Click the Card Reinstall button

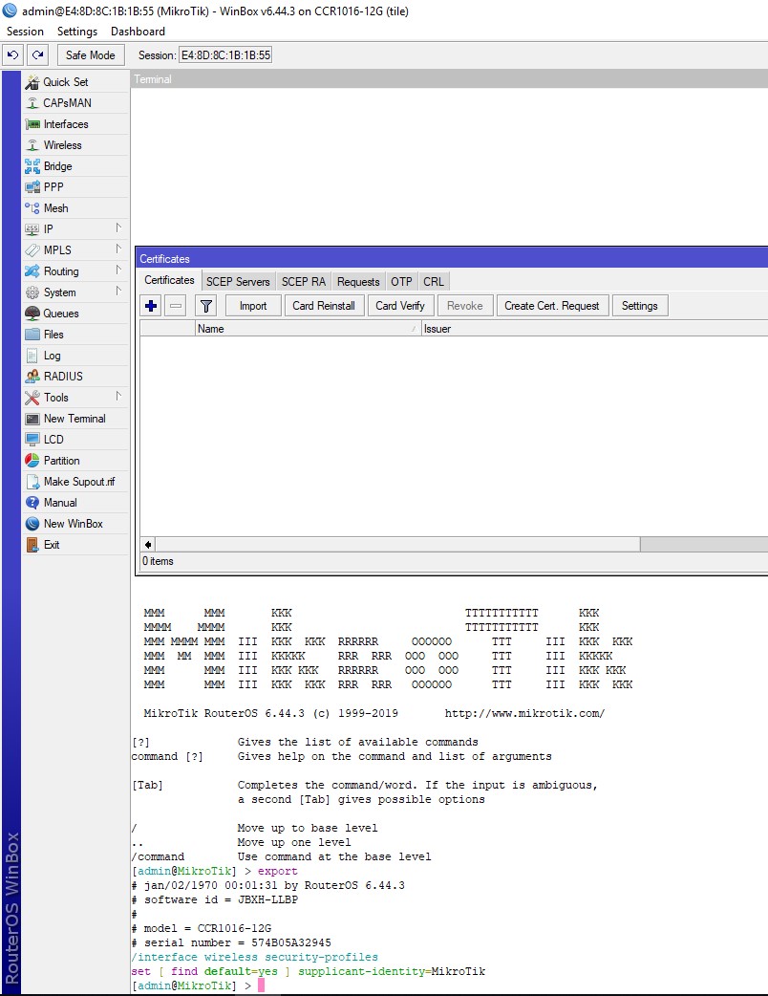[324, 306]
